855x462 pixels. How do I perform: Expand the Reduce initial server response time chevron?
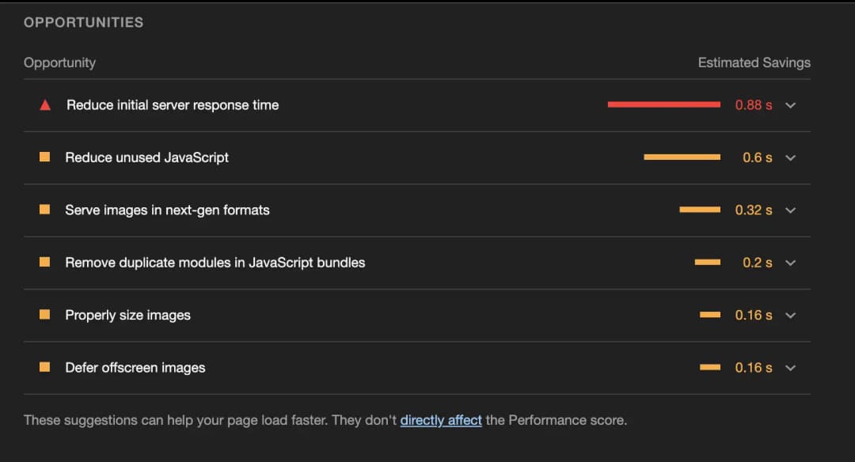pyautogui.click(x=790, y=105)
